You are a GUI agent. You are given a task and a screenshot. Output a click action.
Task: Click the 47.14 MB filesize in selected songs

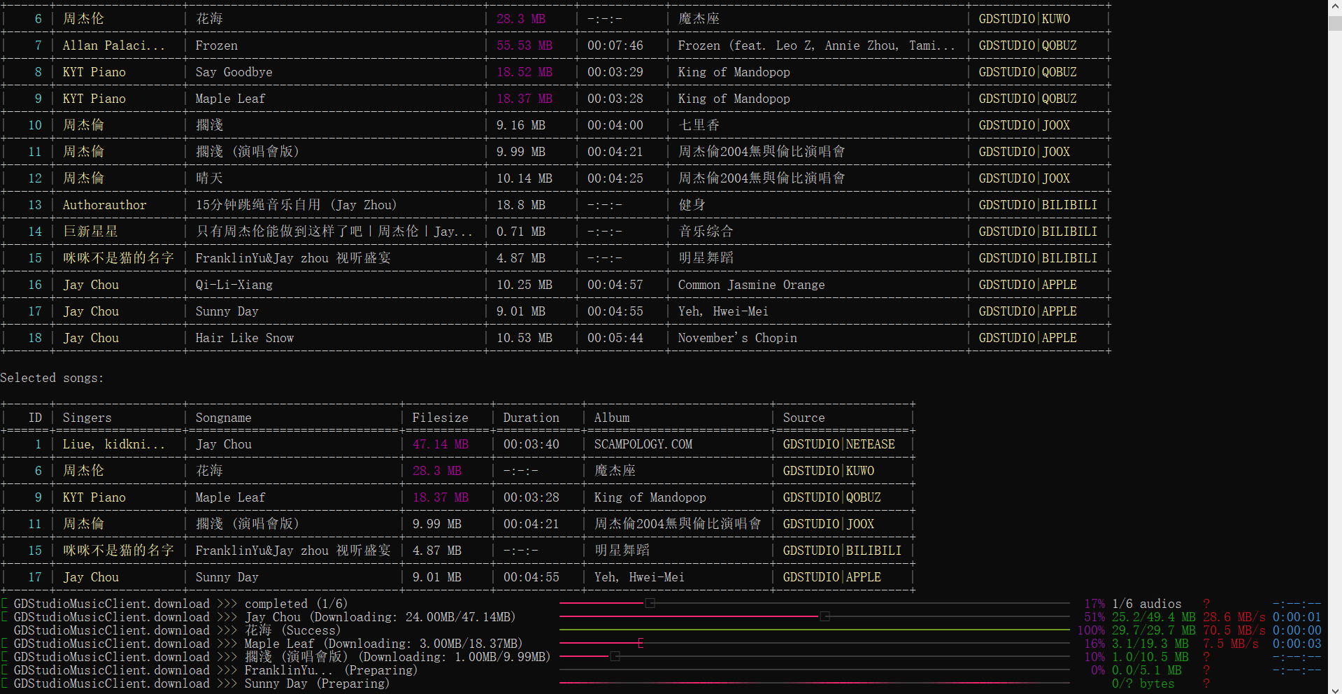tap(440, 444)
